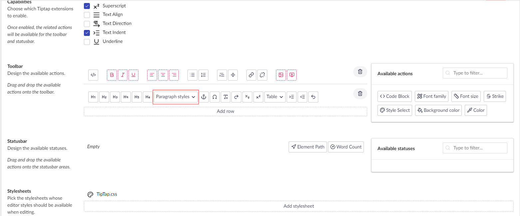The height and width of the screenshot is (216, 520).
Task: Uncheck the Superscript capability checkbox
Action: point(87,6)
